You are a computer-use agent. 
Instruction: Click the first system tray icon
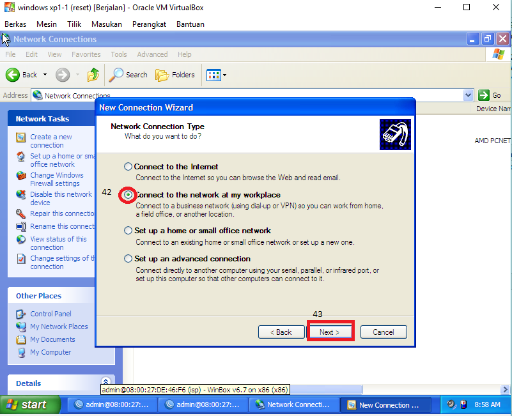click(451, 404)
